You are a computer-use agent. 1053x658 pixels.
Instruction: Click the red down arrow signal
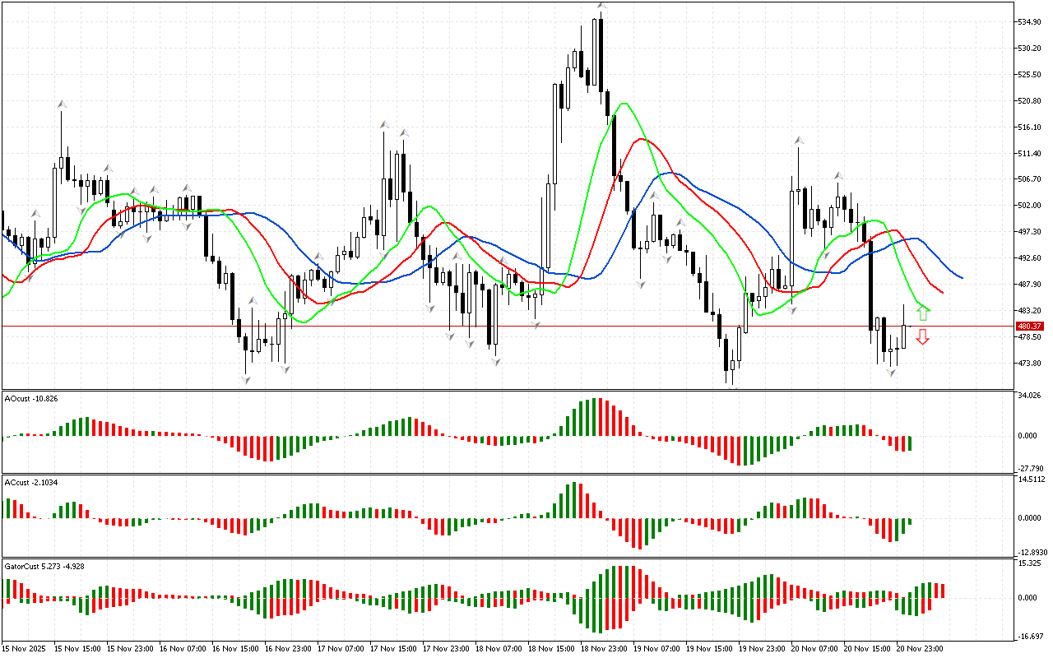(x=923, y=337)
